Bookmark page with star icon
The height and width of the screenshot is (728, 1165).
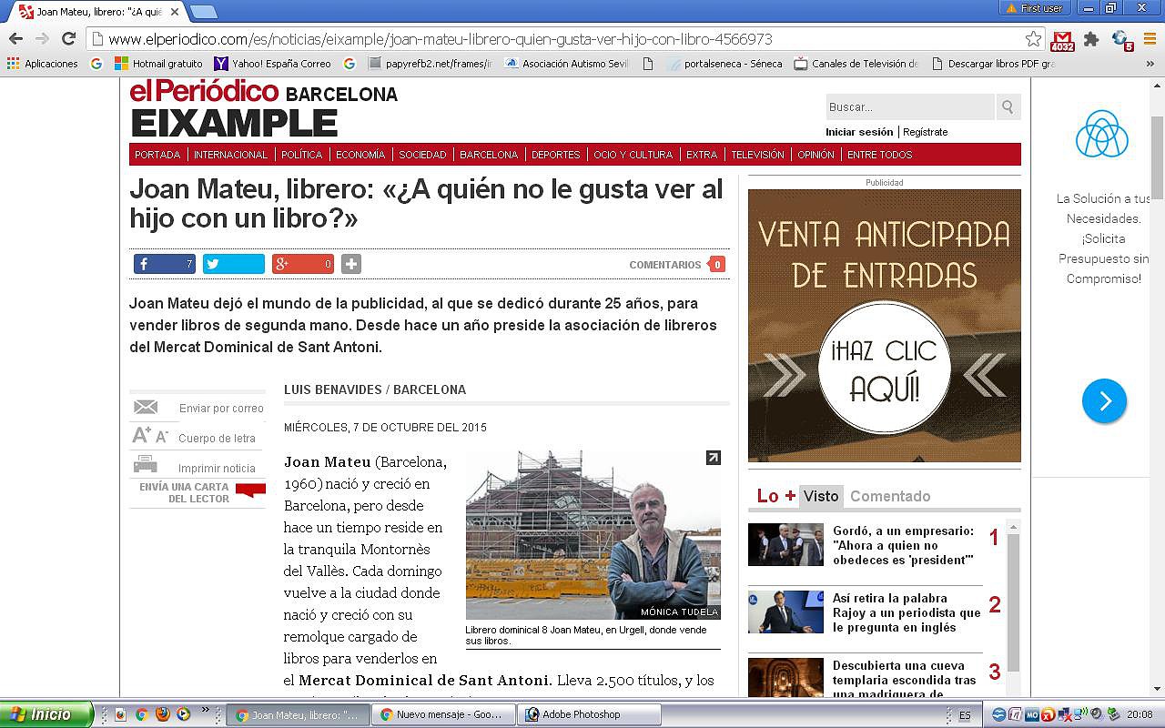[1033, 39]
